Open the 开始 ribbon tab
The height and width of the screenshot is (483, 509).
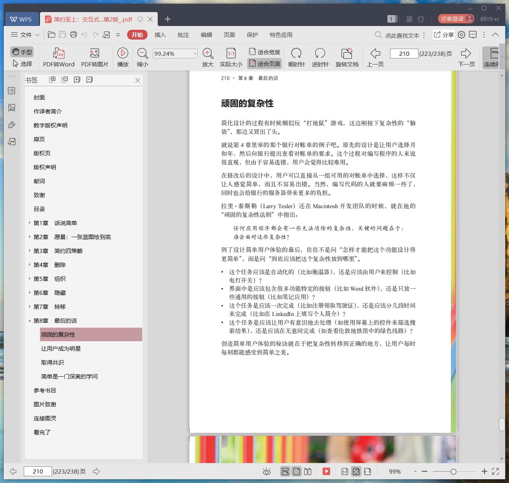137,35
